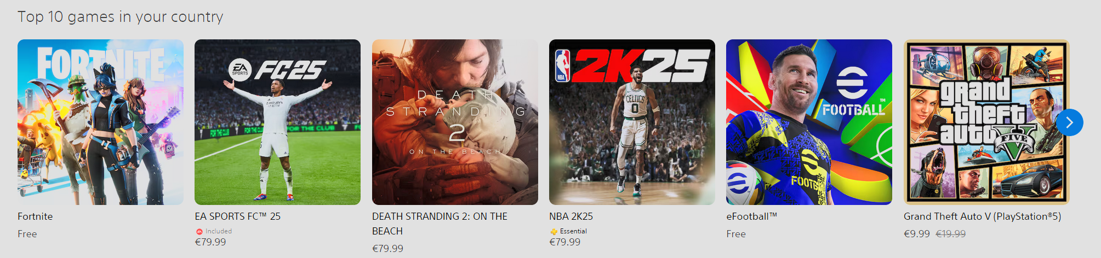Open the EA SPORTS FC 25 cover art
Image resolution: width=1101 pixels, height=258 pixels.
tap(277, 122)
